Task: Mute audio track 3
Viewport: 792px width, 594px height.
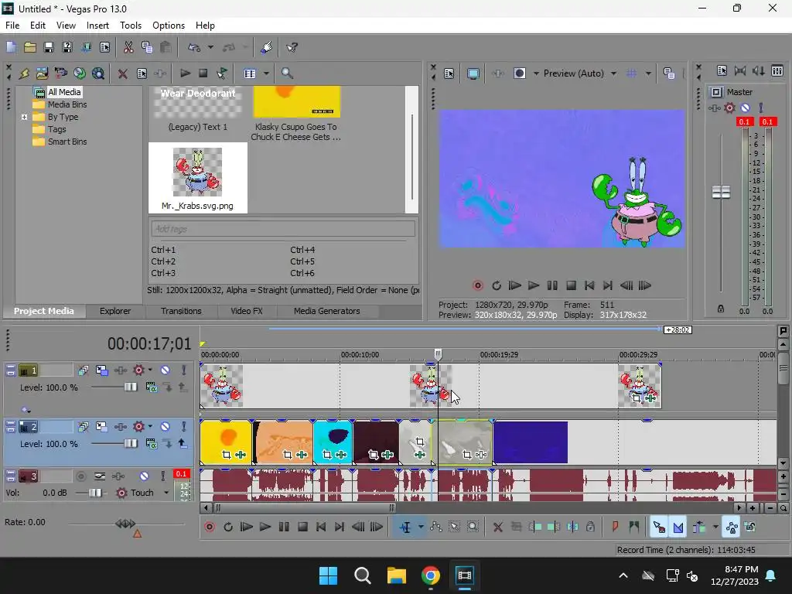Action: click(144, 476)
